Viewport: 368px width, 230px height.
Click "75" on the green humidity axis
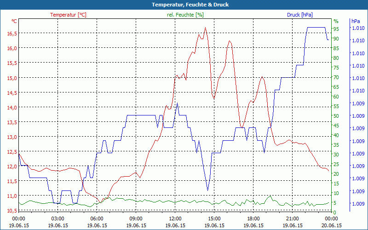click(336, 68)
